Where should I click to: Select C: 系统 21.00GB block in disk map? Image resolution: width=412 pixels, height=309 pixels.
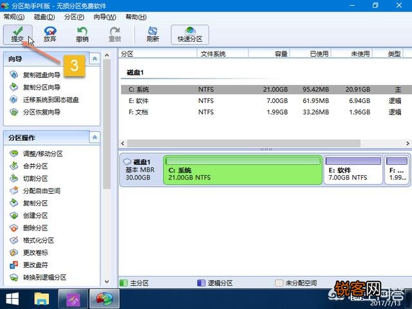tap(243, 170)
